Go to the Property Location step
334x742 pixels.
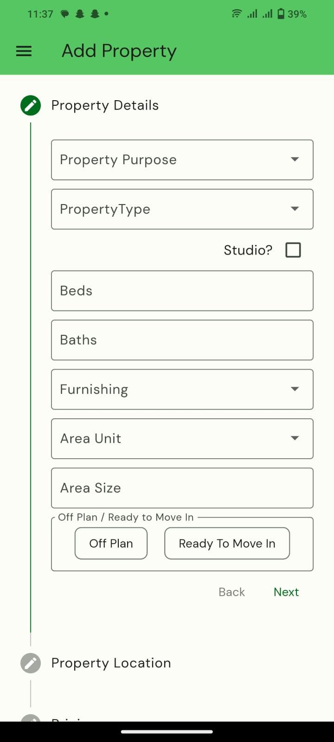[111, 663]
